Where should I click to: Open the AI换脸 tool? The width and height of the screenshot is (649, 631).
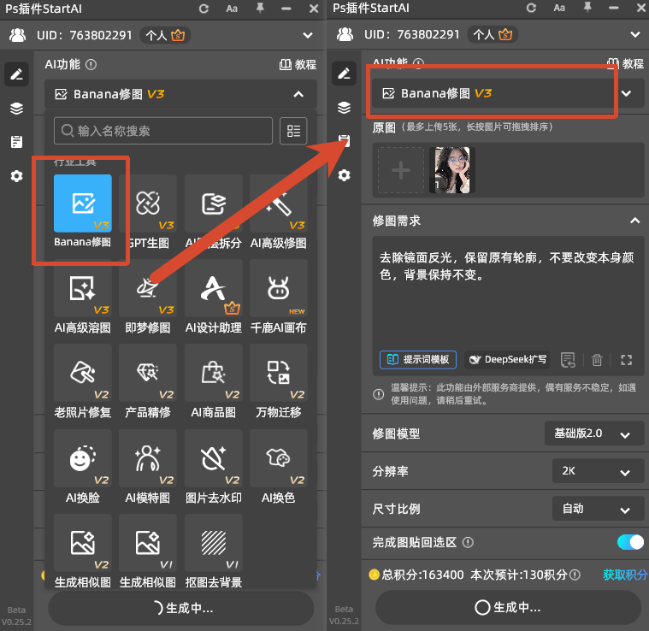click(83, 458)
